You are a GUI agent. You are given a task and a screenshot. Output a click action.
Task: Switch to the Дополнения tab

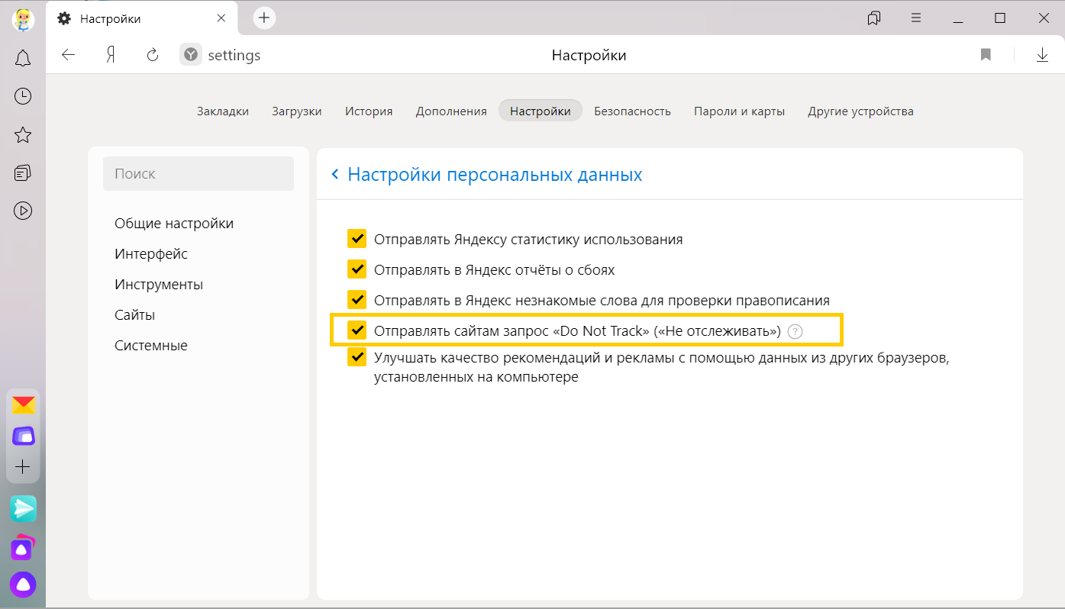451,111
